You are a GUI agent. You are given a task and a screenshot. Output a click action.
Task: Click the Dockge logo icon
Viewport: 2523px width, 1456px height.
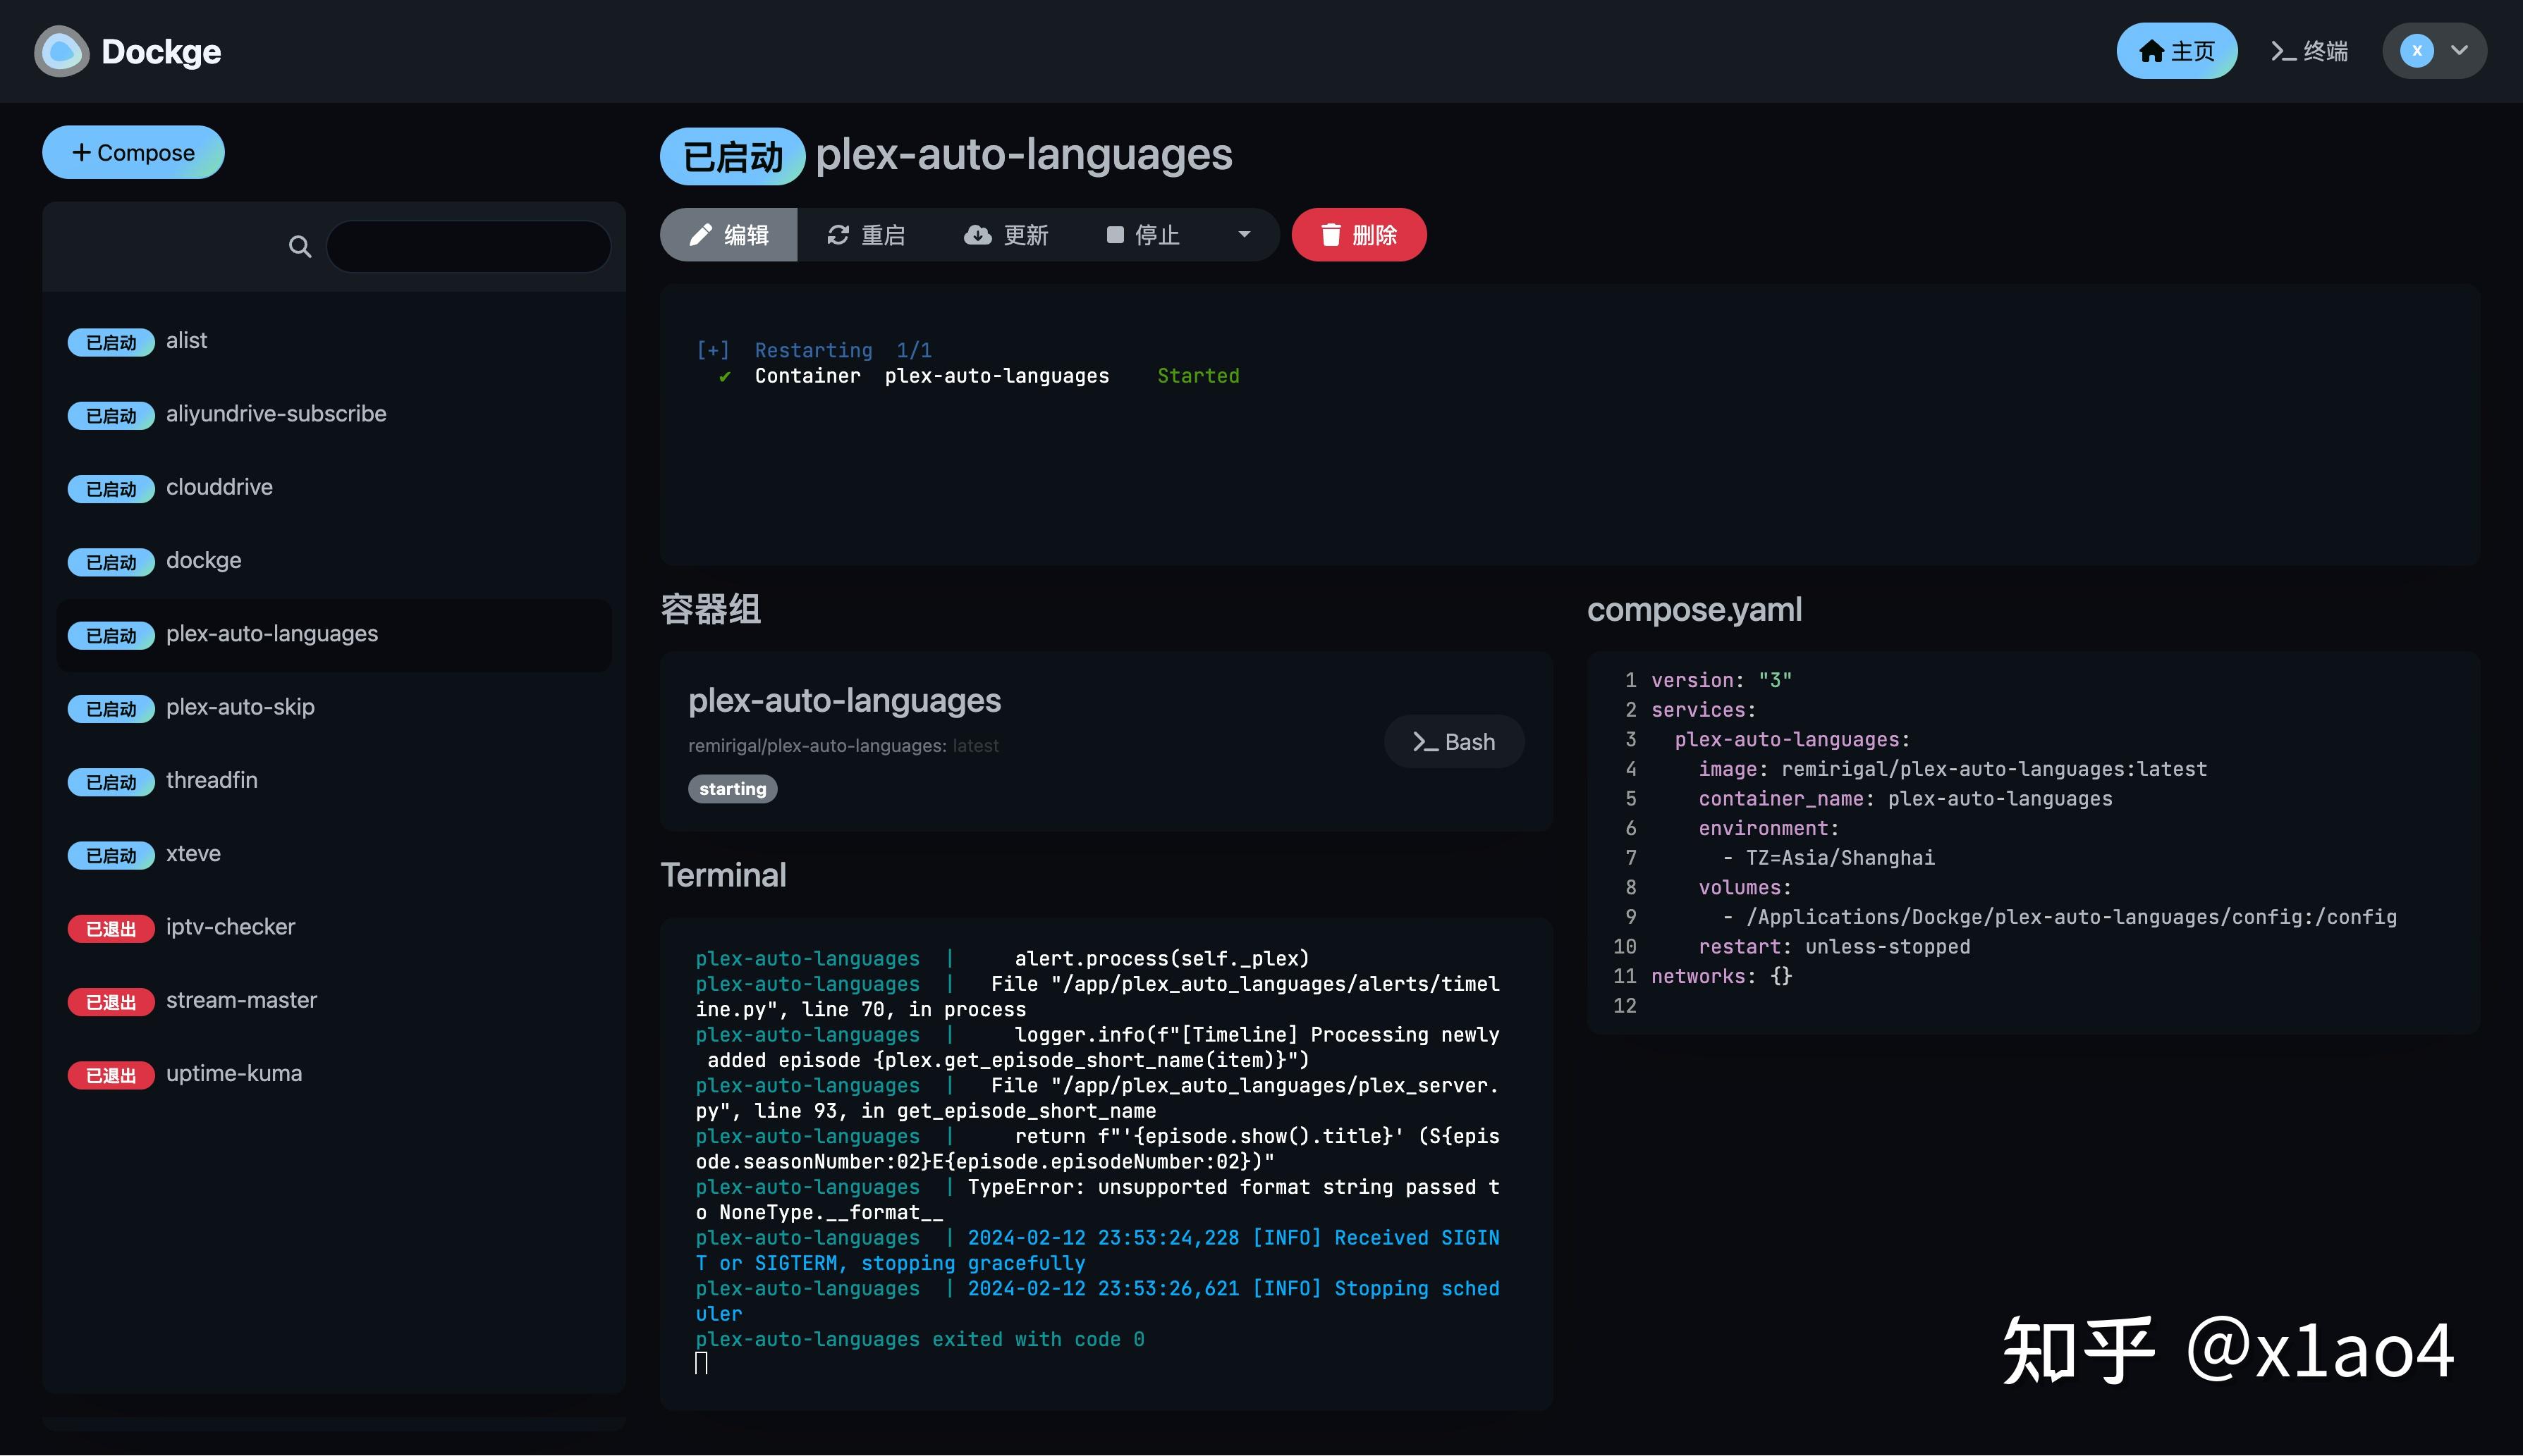[x=60, y=51]
